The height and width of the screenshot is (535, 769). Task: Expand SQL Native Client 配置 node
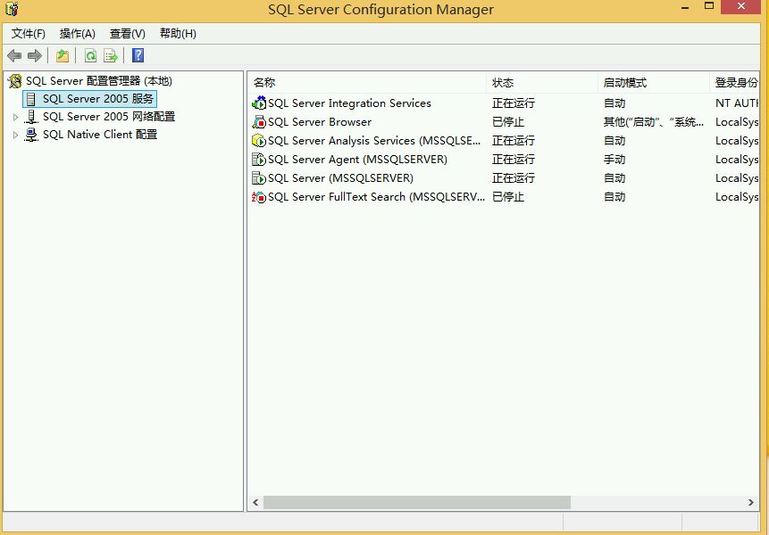tap(15, 136)
